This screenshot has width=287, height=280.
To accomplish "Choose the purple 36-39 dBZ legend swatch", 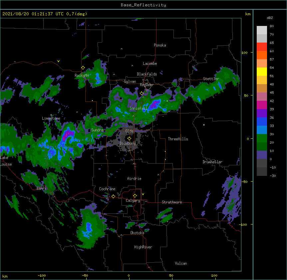I will pos(262,113).
